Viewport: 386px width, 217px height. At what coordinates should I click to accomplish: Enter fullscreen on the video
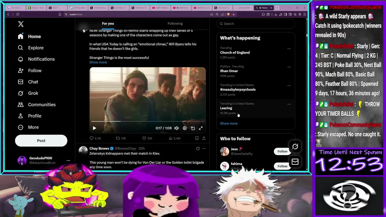point(201,128)
